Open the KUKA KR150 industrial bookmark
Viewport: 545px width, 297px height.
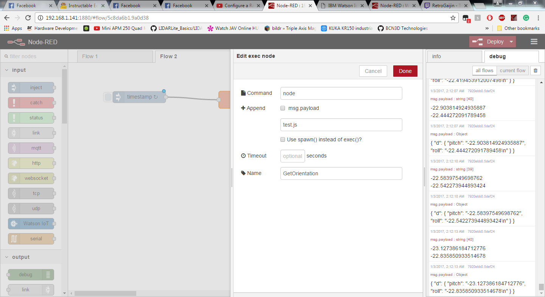(x=346, y=28)
